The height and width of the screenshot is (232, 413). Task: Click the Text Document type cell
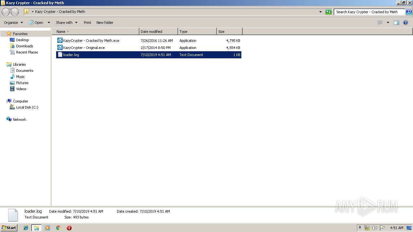191,55
